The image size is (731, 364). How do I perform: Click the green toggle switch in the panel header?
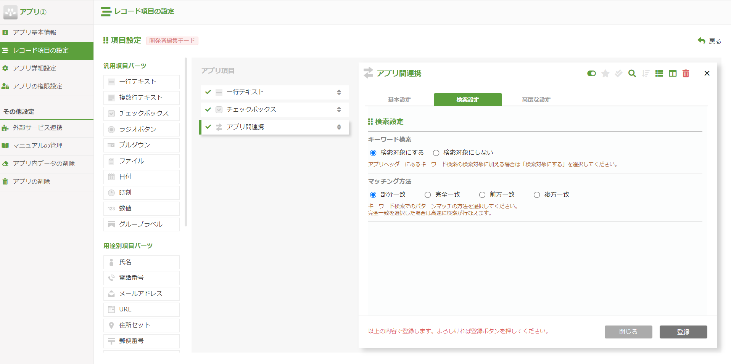tap(591, 73)
